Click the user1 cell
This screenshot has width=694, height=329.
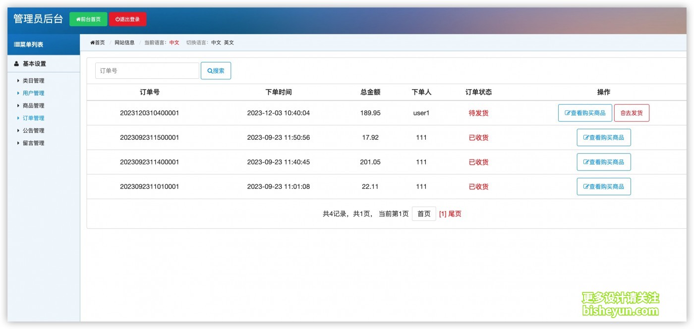[421, 113]
